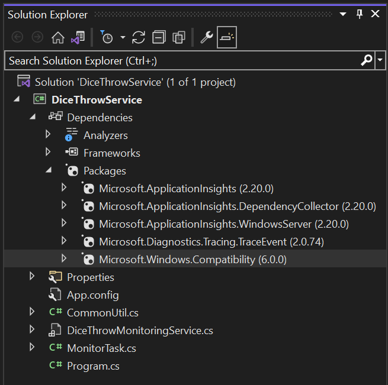Select Microsoft.Windows.Compatibility (6.0.0)
The height and width of the screenshot is (385, 388).
193,260
